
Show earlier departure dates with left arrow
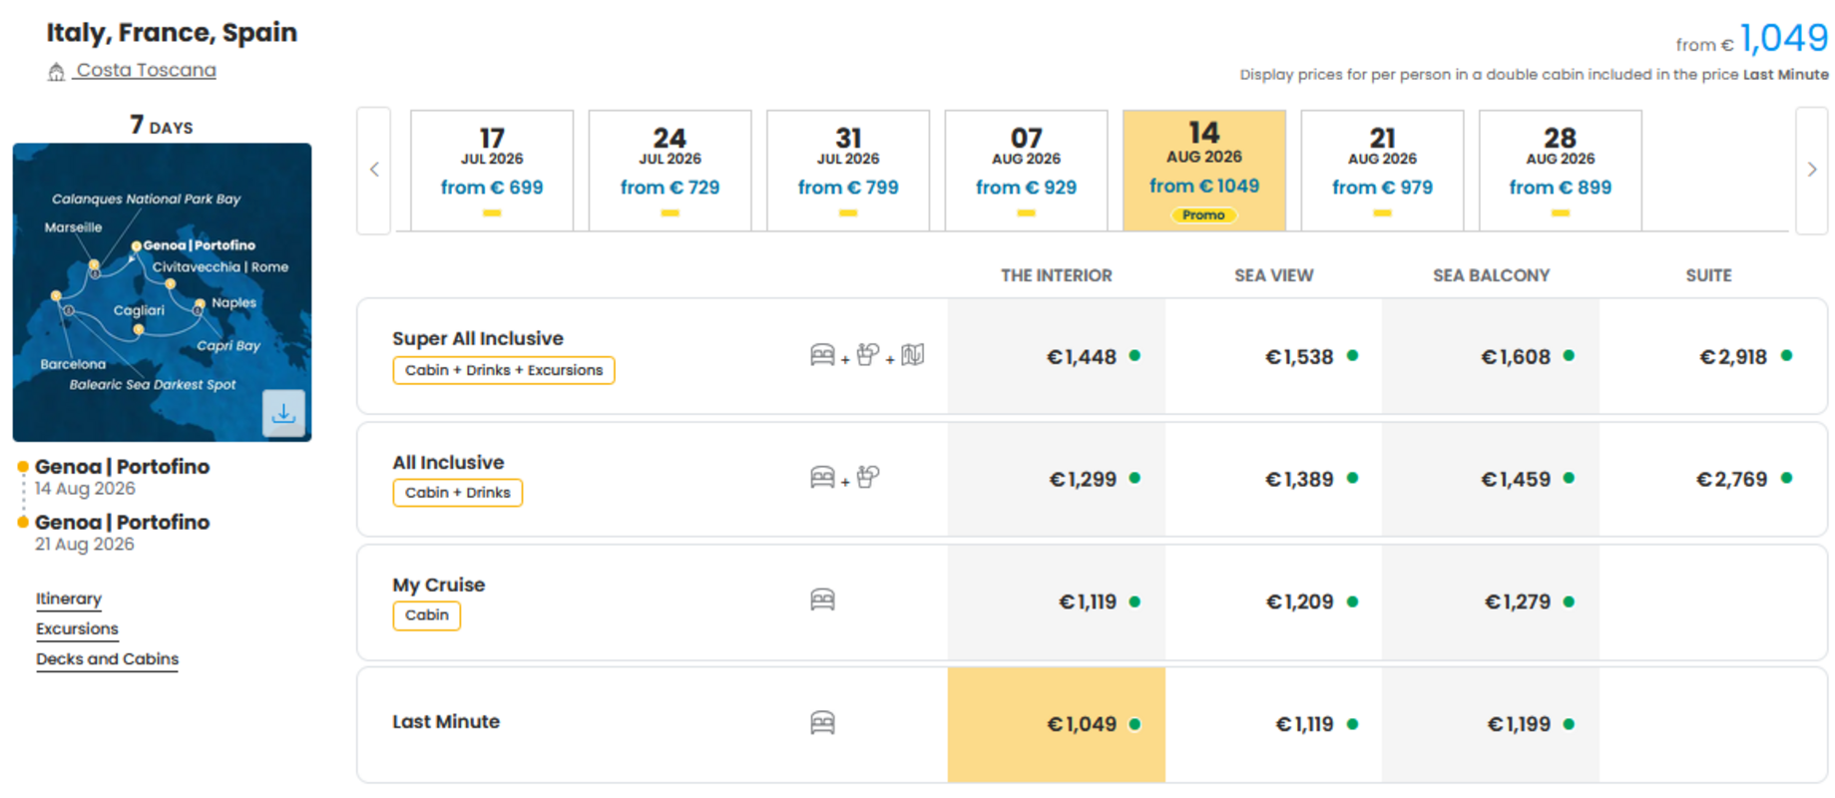click(374, 170)
